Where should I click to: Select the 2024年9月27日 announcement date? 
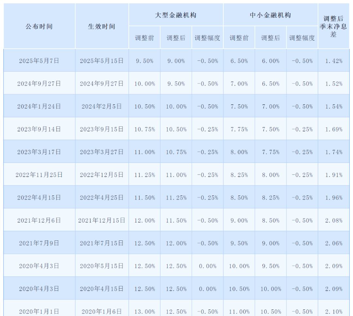[x=39, y=83]
